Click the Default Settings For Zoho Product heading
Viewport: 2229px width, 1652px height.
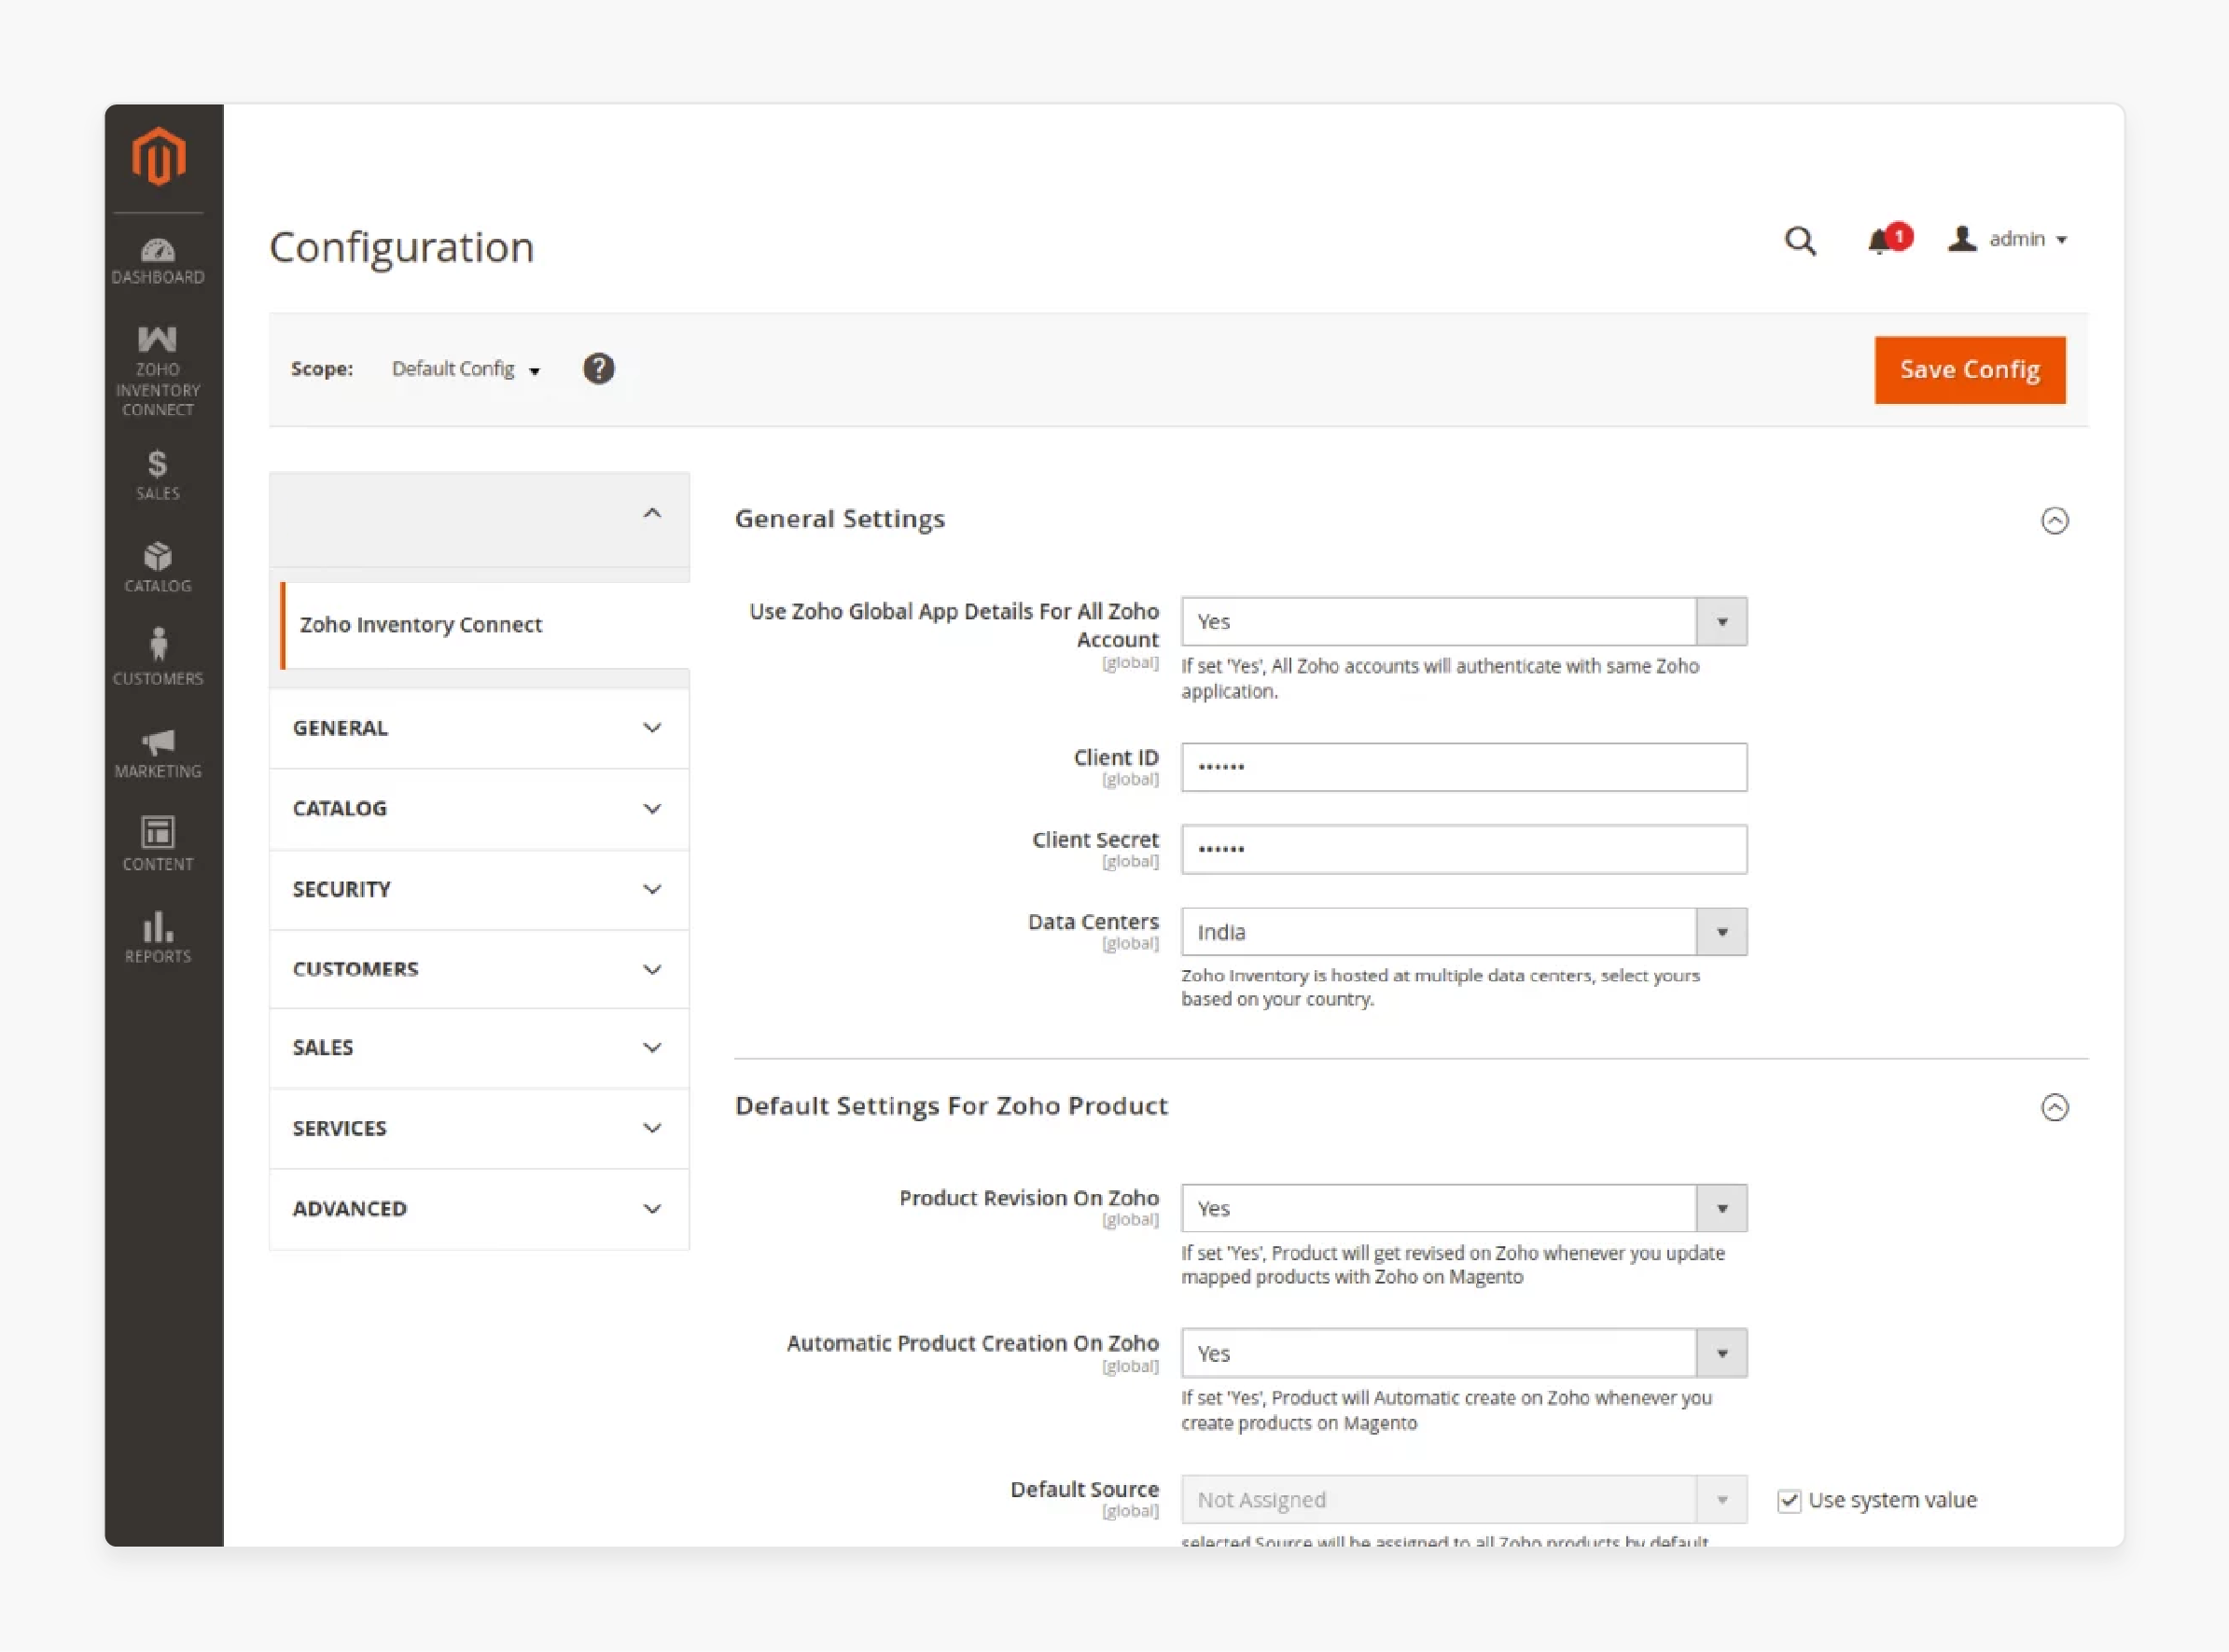click(951, 1105)
